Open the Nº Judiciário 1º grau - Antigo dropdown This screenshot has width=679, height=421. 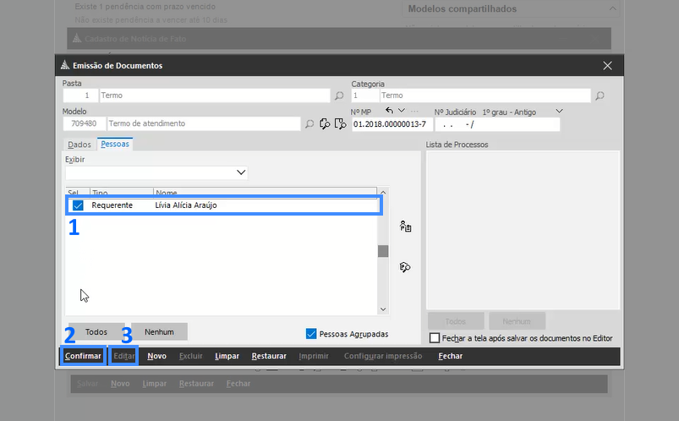pos(559,112)
